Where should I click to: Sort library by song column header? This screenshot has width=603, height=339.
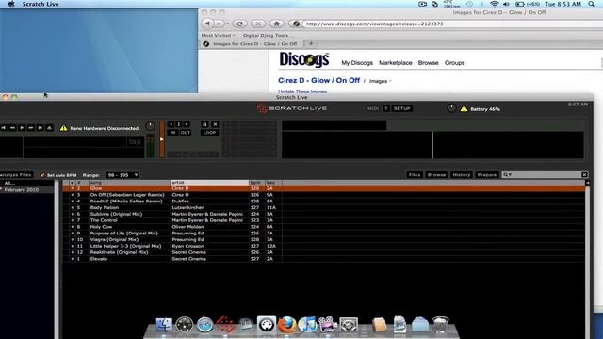130,183
